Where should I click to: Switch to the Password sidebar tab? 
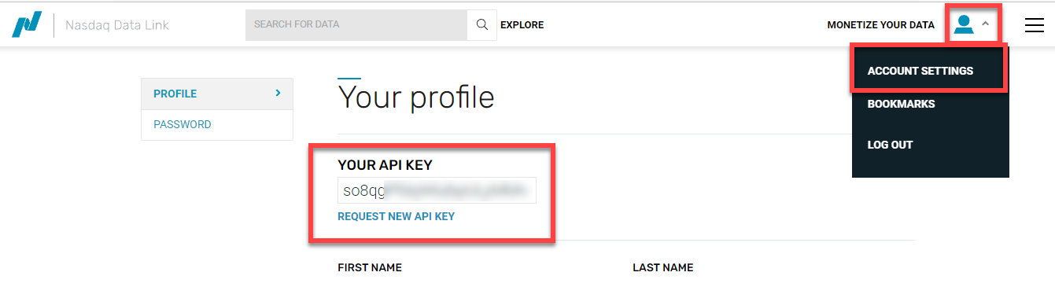[x=217, y=124]
